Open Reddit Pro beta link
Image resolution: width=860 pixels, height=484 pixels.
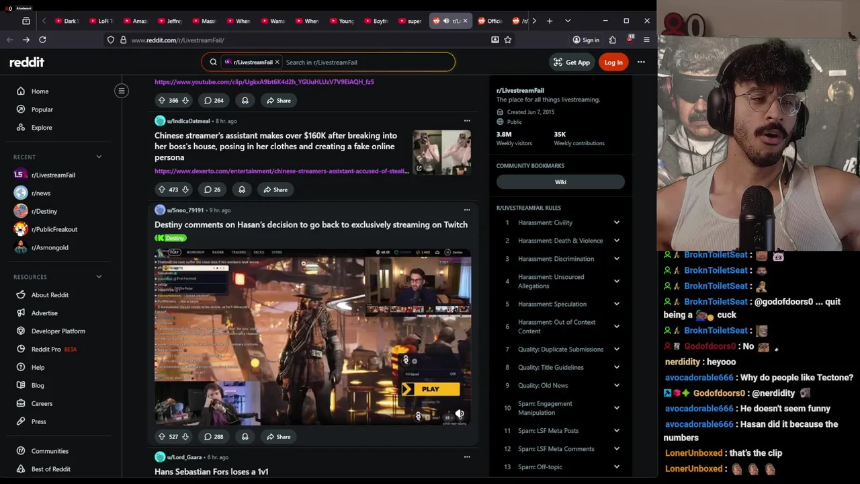coord(46,349)
